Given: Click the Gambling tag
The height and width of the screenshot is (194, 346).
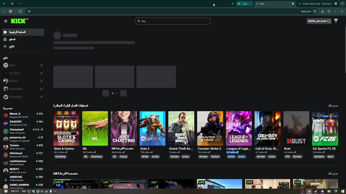Looking at the screenshot, I should 60,157.
